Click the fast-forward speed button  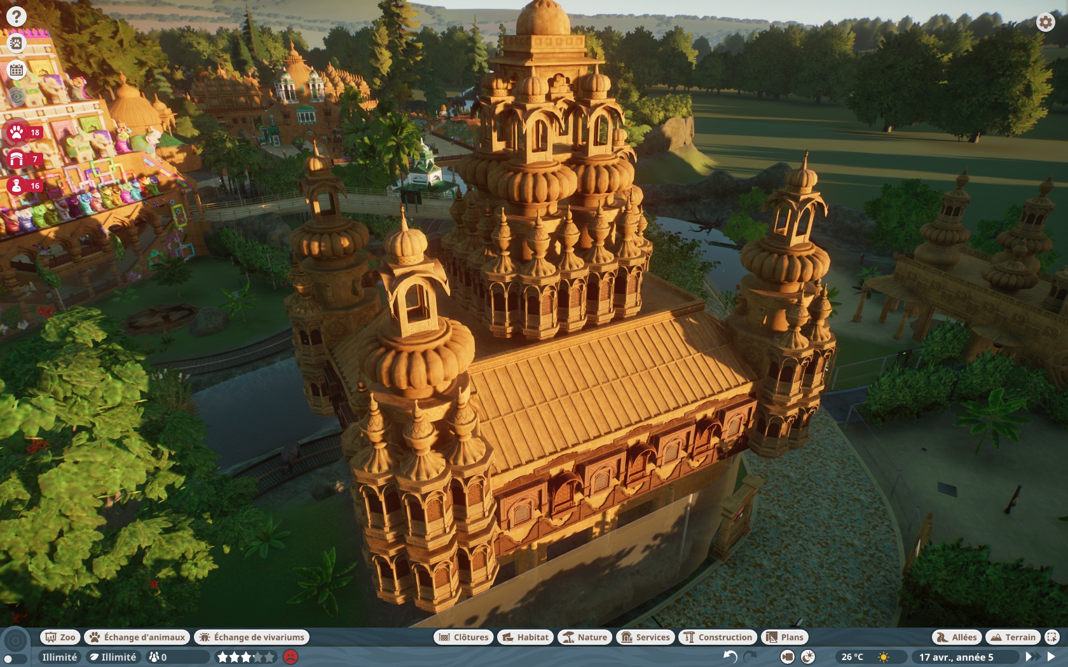(x=1032, y=657)
